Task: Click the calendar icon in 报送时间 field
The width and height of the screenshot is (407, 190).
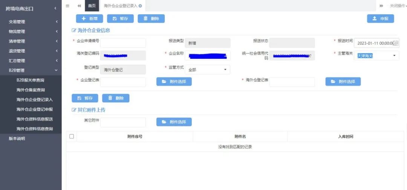Action: [396, 43]
